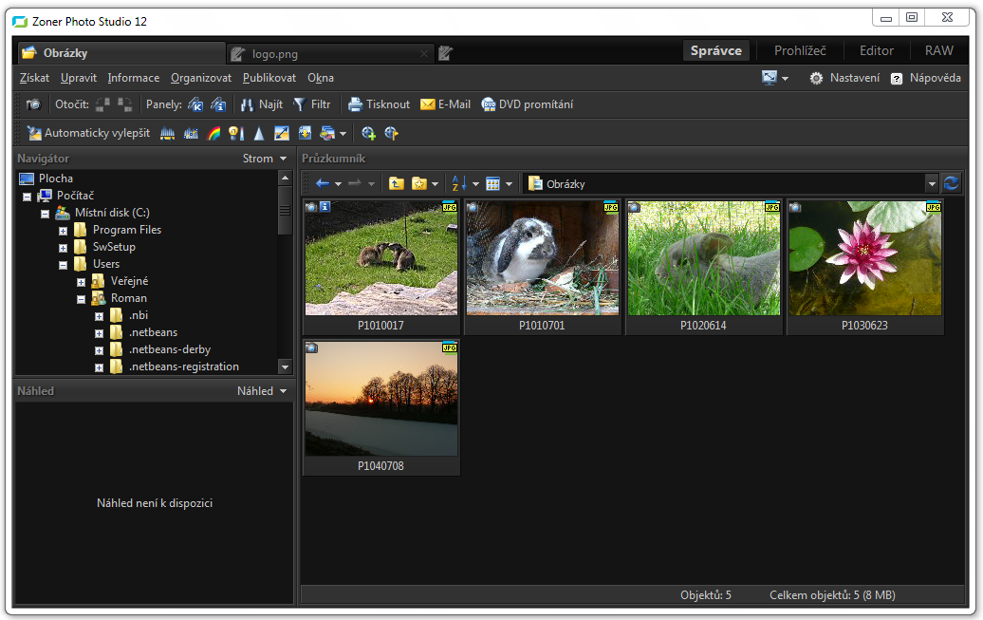
Task: Click the A-Z sort icon
Action: click(x=459, y=183)
